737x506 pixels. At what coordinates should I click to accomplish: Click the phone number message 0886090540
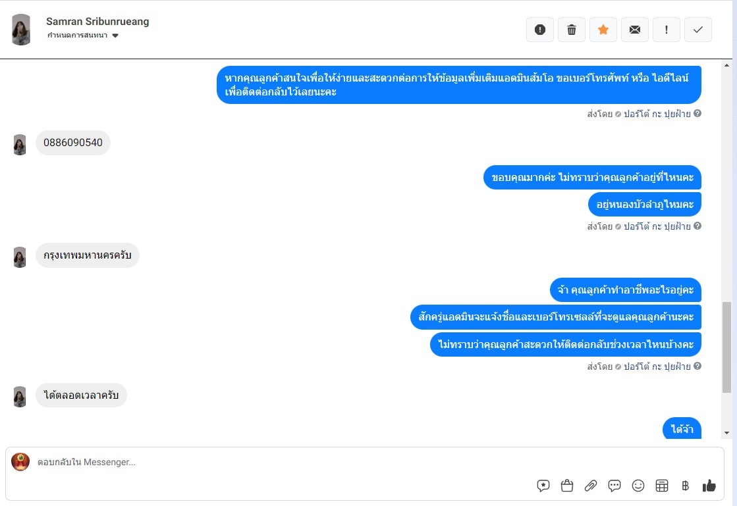tap(73, 143)
